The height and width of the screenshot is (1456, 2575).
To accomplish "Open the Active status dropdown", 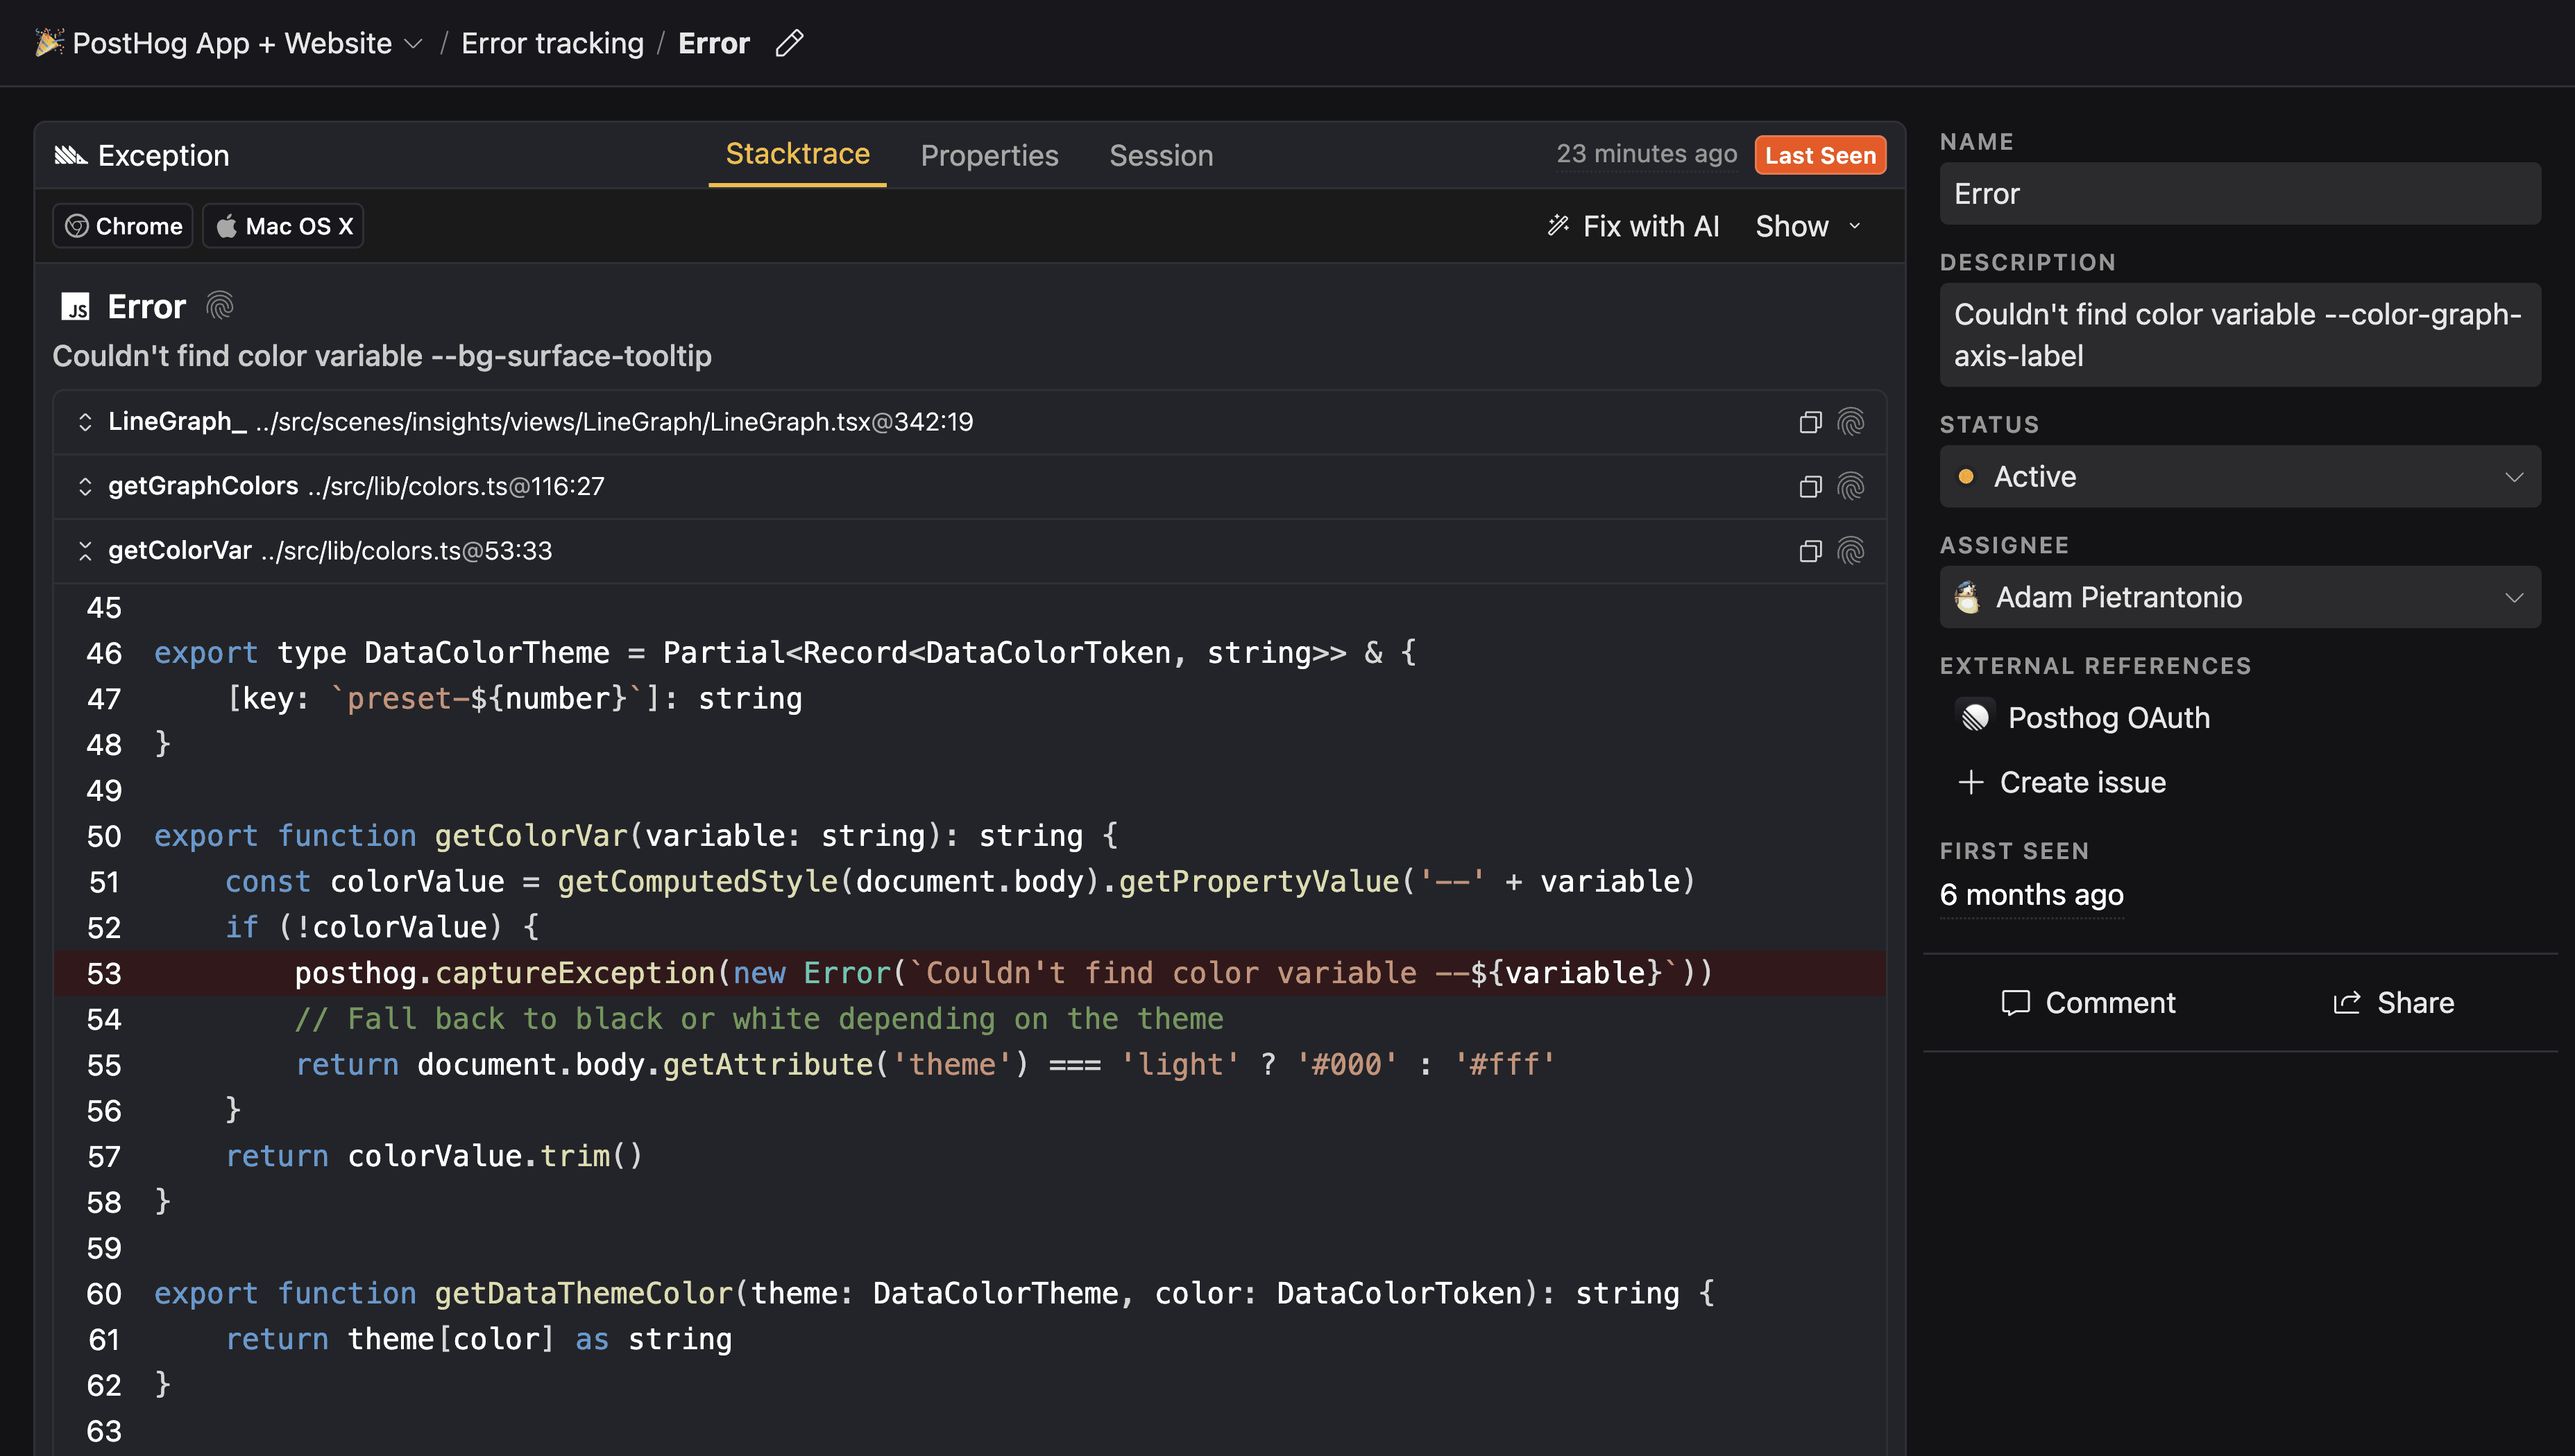I will coord(2238,477).
